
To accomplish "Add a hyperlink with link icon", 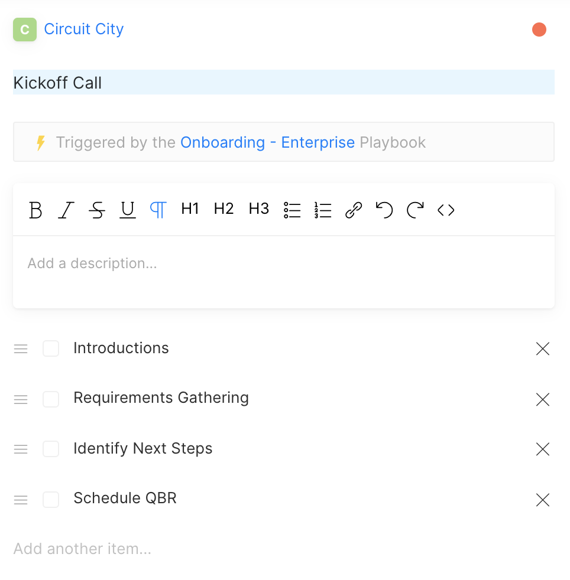I will click(x=354, y=210).
